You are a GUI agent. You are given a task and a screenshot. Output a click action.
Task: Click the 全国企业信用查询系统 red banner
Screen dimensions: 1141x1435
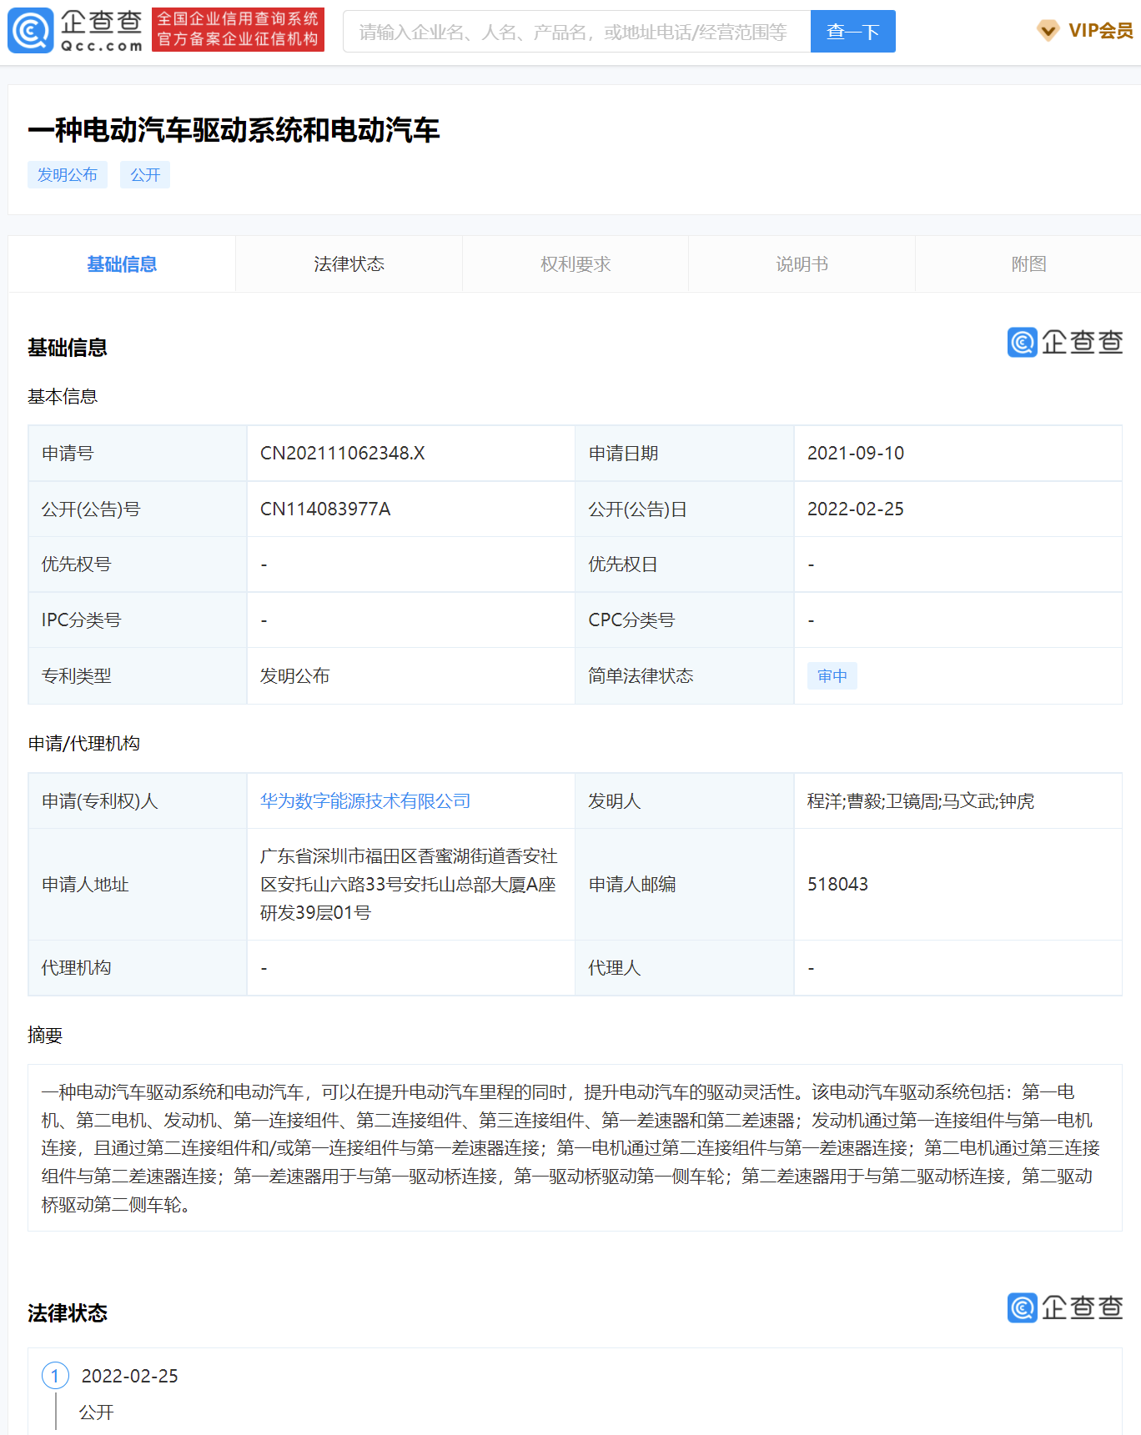[238, 30]
